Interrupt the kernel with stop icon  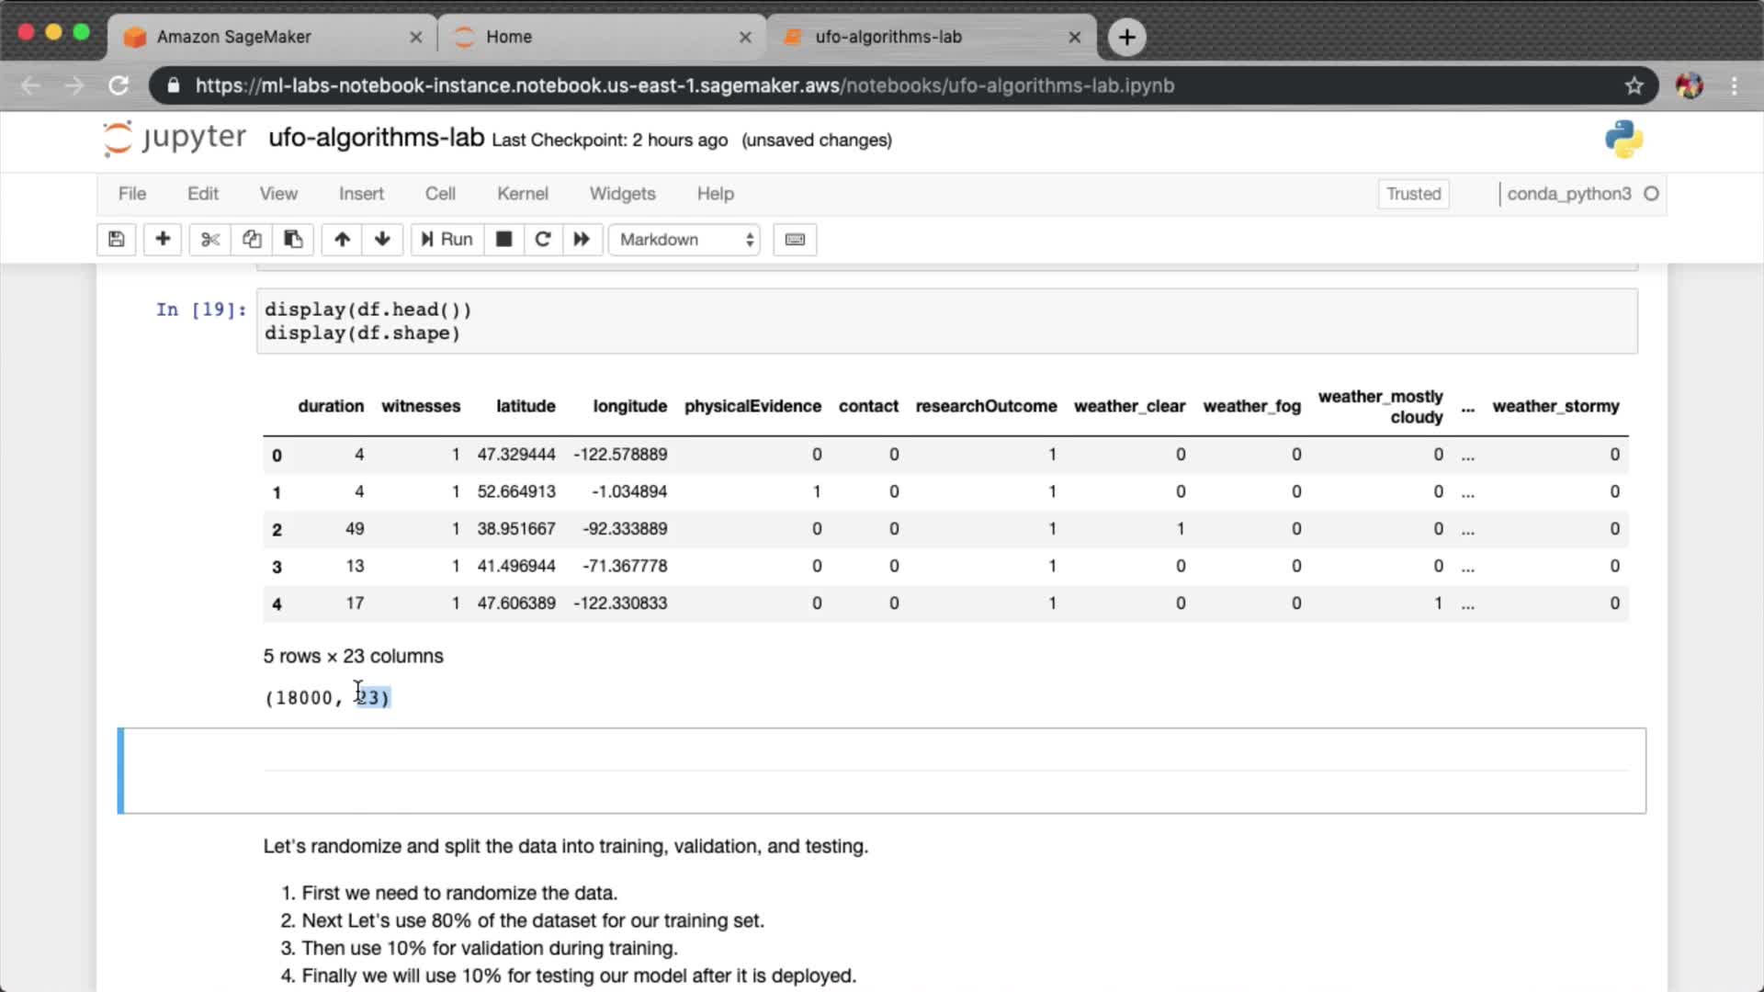503,240
